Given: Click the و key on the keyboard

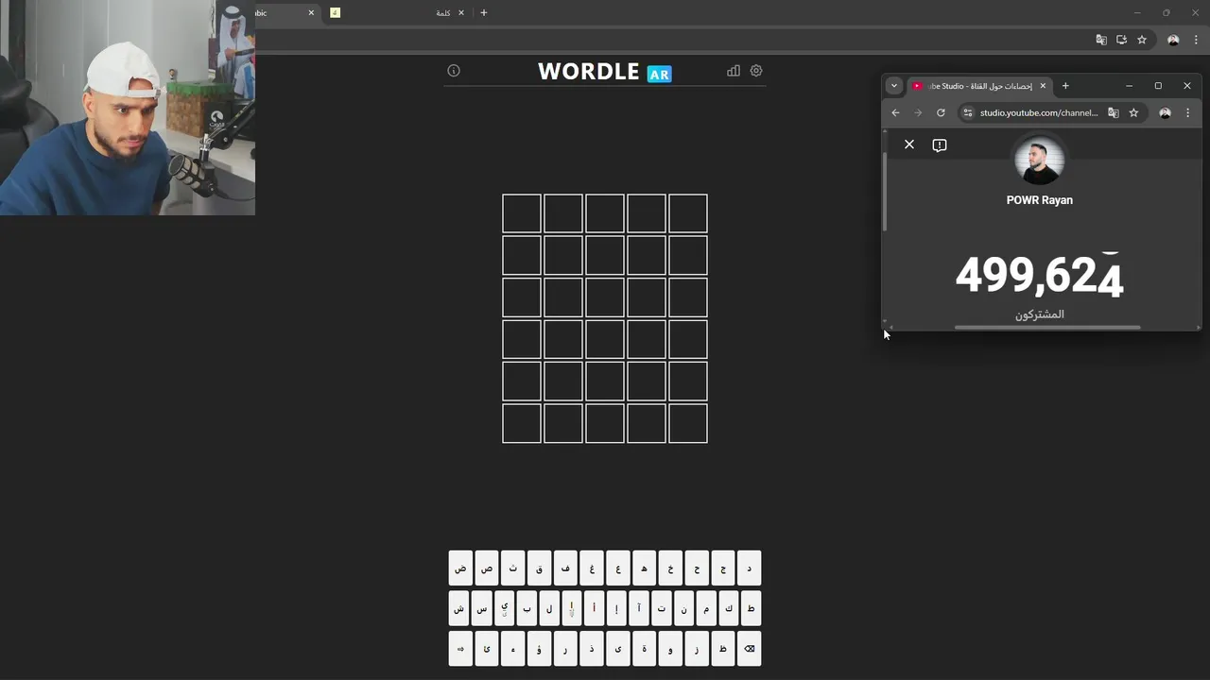Looking at the screenshot, I should point(670,649).
